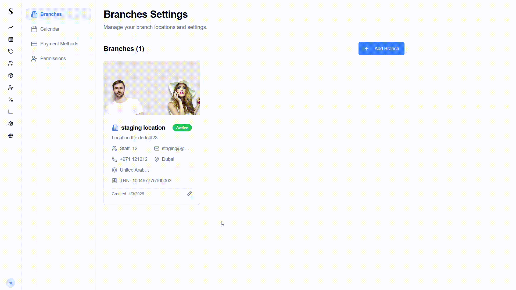Image resolution: width=516 pixels, height=290 pixels.
Task: Click the Active status badge on the branch card
Action: click(182, 128)
